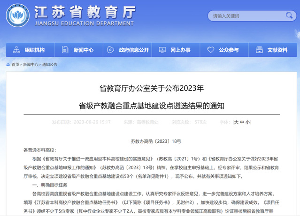Click 新闻中心 breadcrumb link
This screenshot has width=300, height=216.
[x=31, y=65]
